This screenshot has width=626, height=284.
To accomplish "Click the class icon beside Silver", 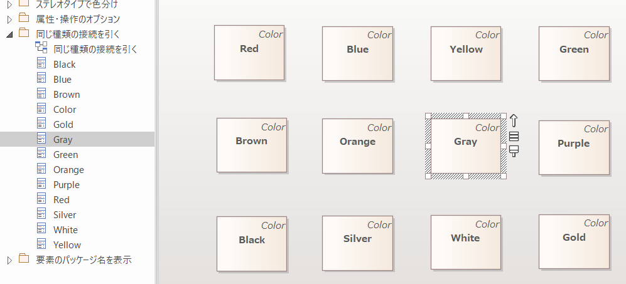I will pyautogui.click(x=41, y=214).
